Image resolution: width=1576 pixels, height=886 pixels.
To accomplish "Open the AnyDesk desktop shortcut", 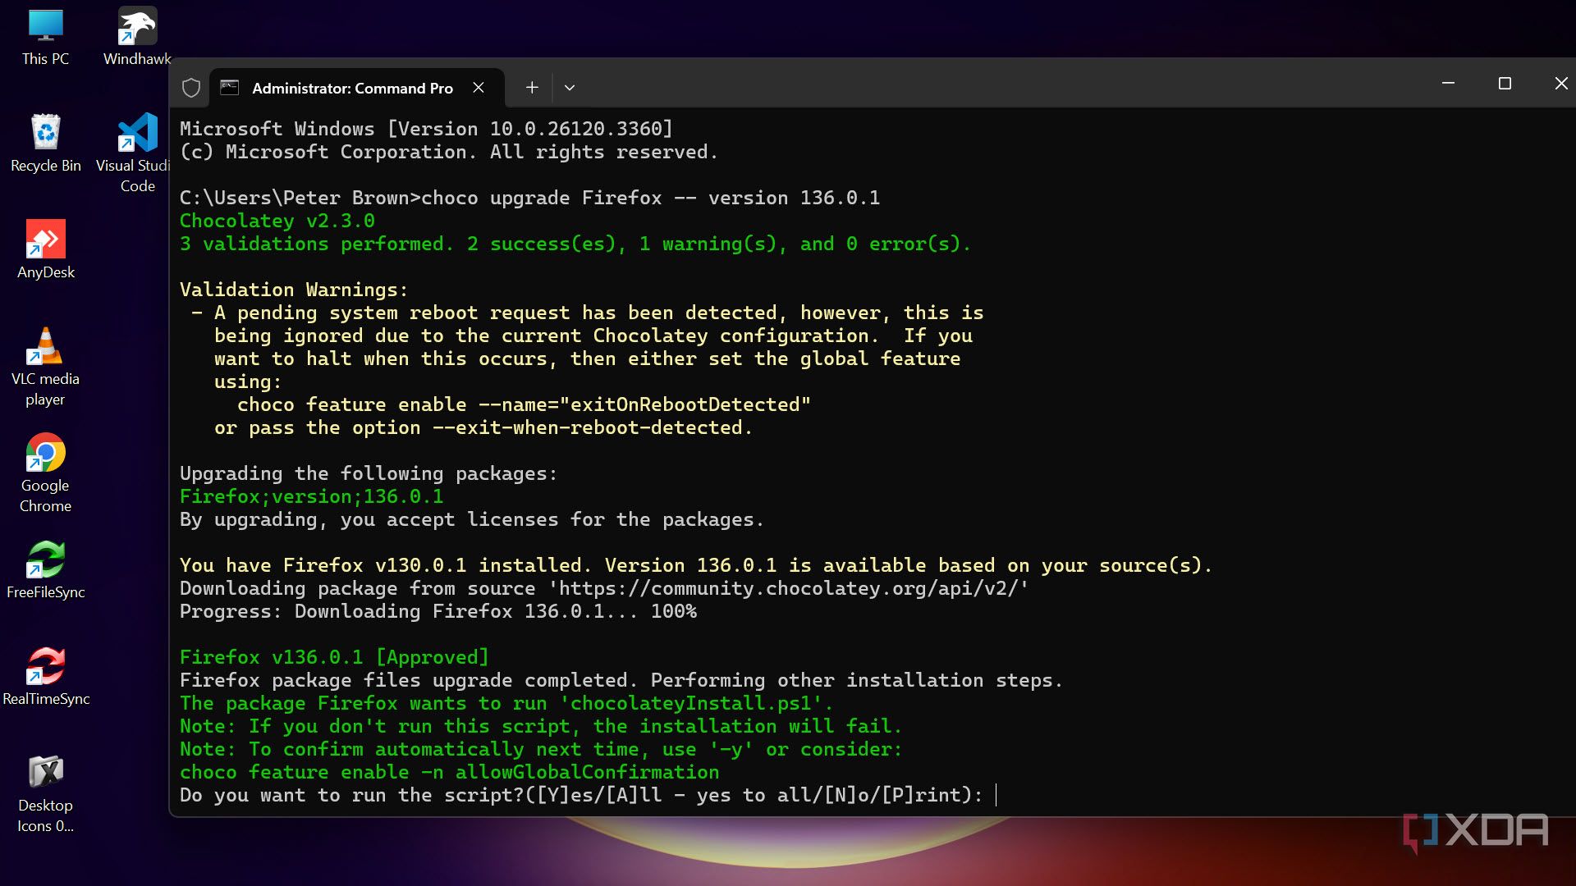I will click(45, 240).
